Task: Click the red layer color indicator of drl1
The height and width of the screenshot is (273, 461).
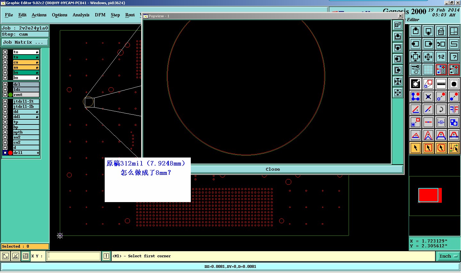Action: [10, 153]
